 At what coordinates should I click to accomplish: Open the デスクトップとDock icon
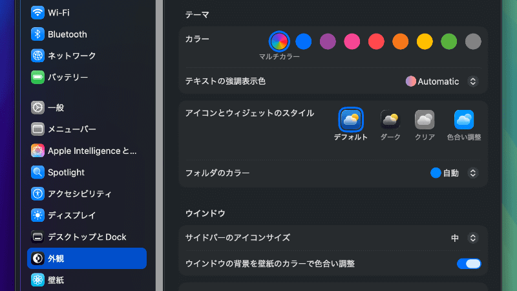point(37,237)
